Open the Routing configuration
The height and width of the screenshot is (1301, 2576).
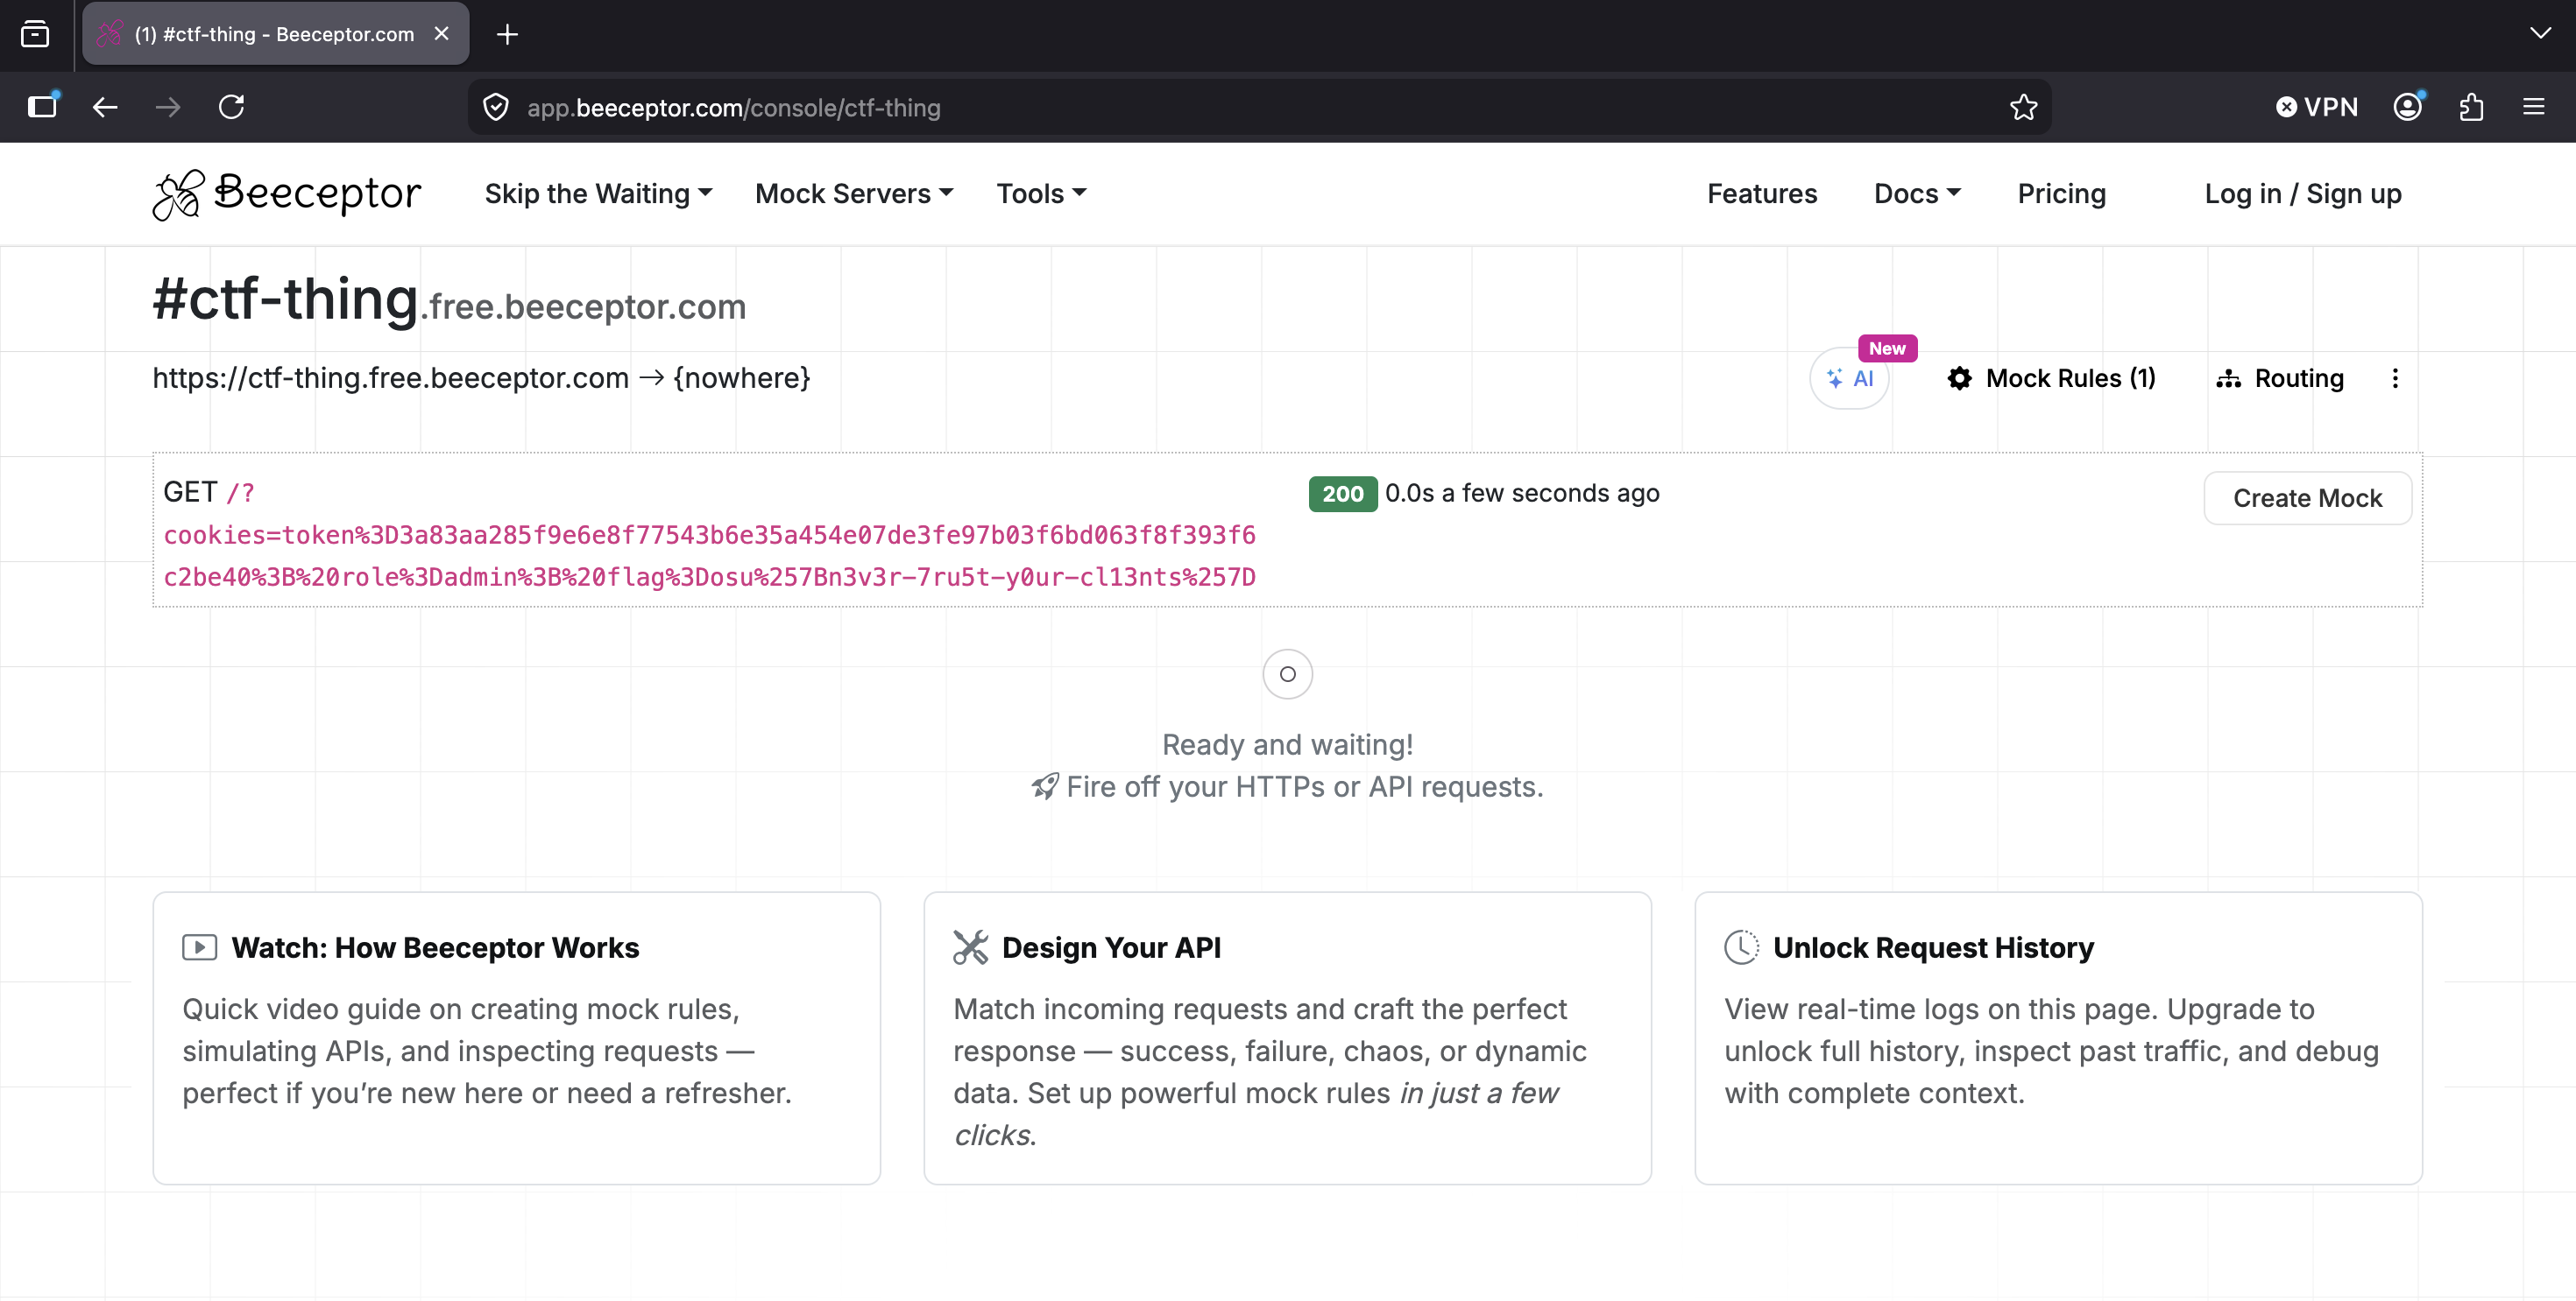2280,379
